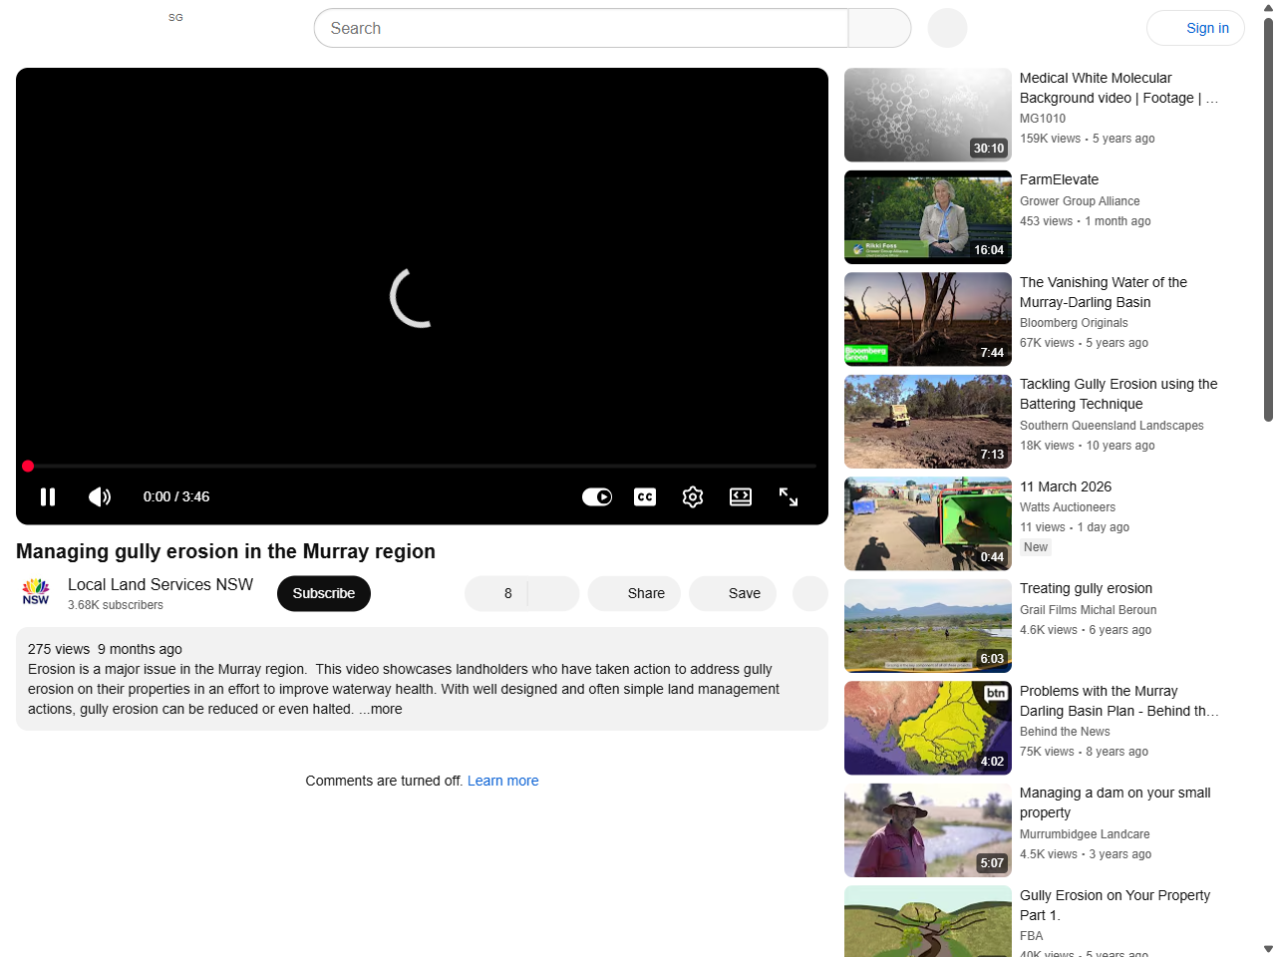Open Share options for the video
1276x957 pixels.
(x=634, y=593)
